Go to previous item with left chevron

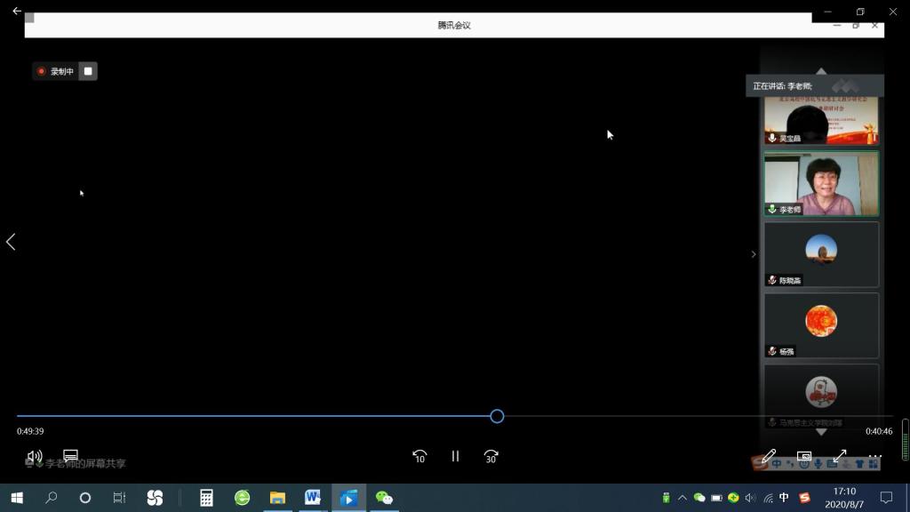[11, 242]
